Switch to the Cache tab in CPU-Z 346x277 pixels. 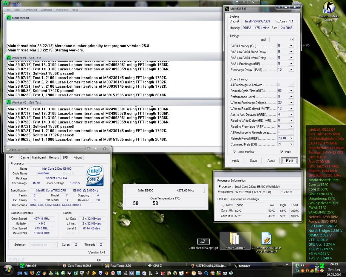(25, 158)
